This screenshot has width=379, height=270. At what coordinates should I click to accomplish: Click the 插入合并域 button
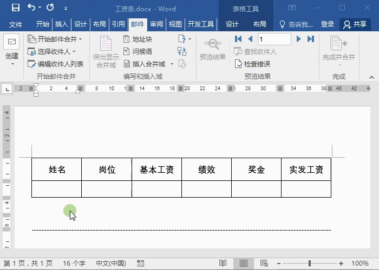click(145, 64)
